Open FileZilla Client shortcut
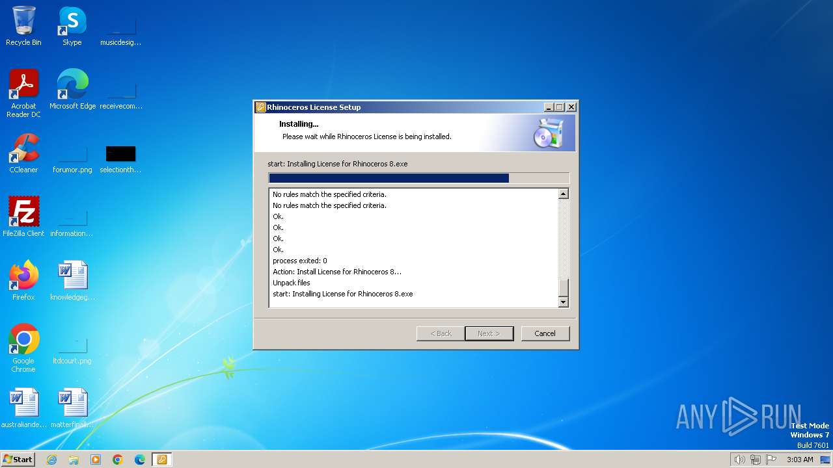 pos(23,217)
